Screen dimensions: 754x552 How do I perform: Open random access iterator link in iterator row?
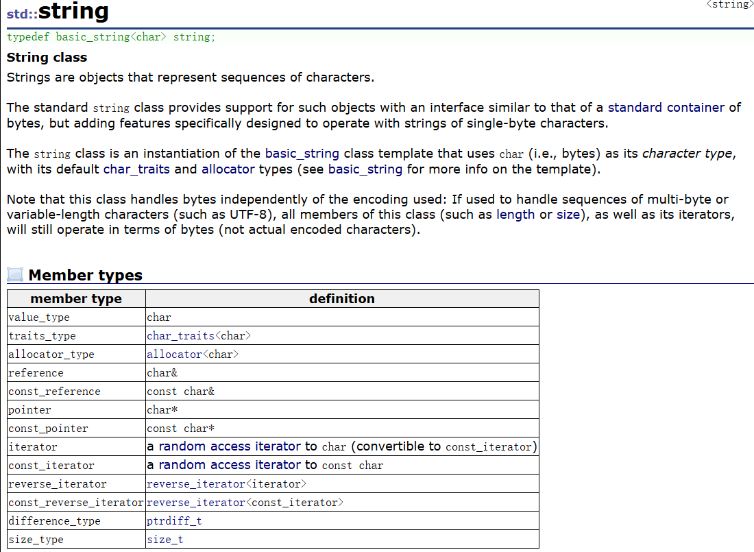(x=230, y=446)
